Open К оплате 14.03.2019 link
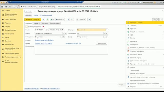This screenshot has height=92, width=164. click(x=43, y=43)
